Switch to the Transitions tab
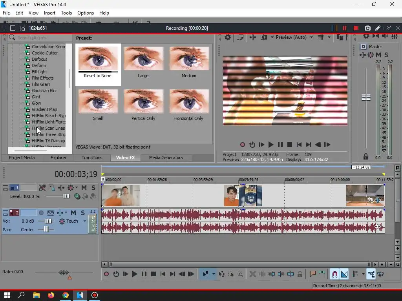This screenshot has height=301, width=402. coord(92,158)
